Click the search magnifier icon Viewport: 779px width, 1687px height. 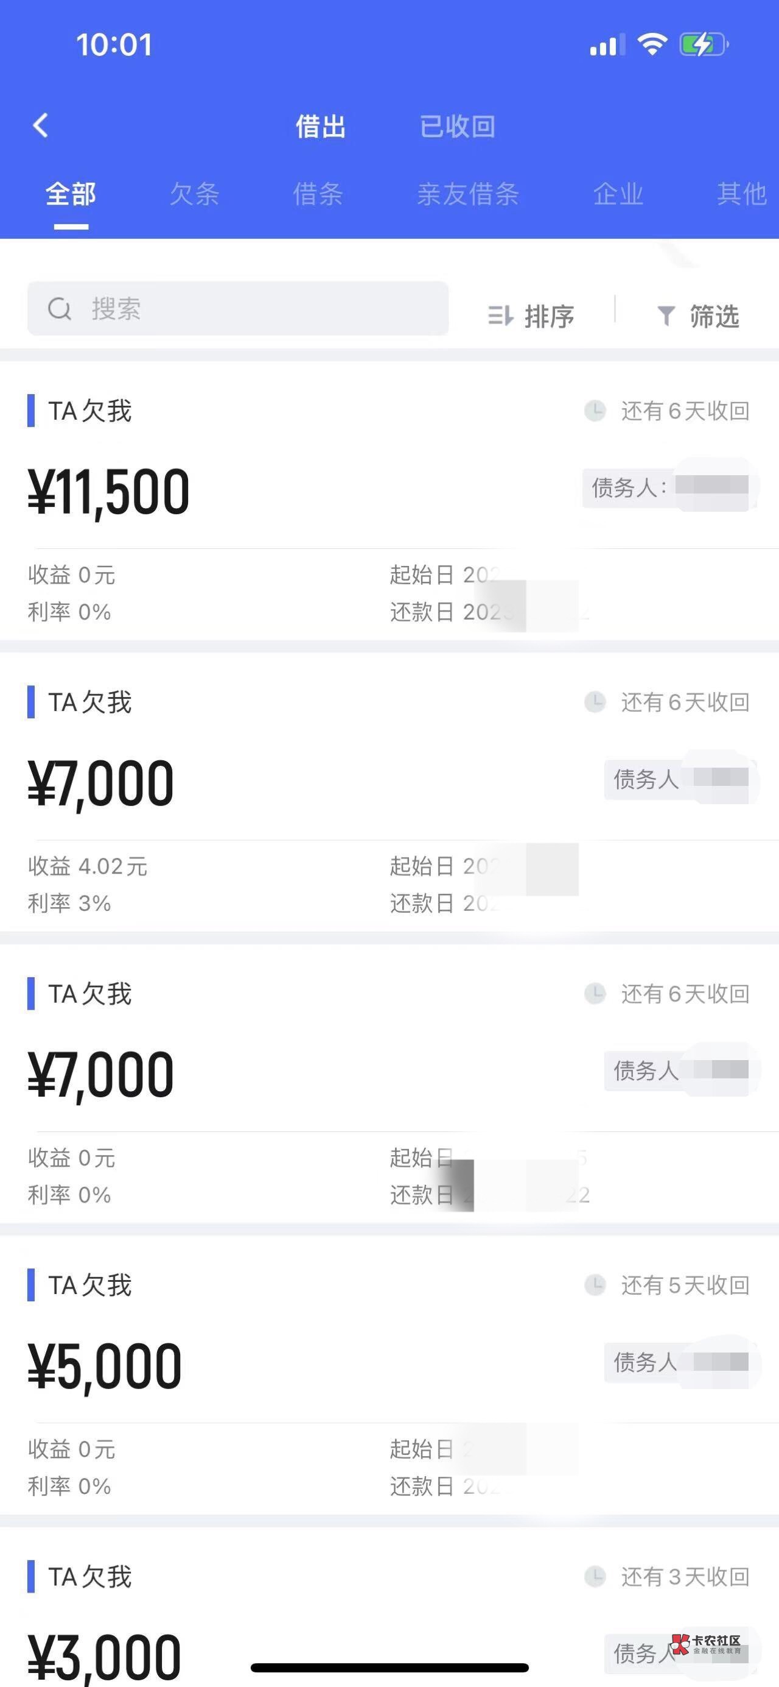pyautogui.click(x=60, y=308)
